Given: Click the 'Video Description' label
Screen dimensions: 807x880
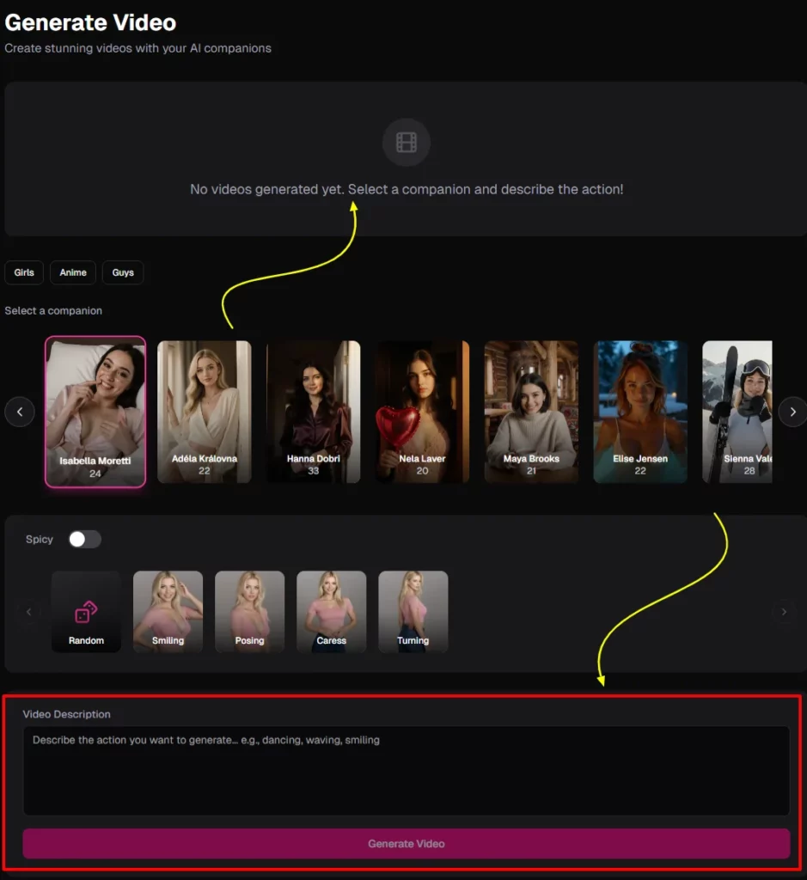Looking at the screenshot, I should pos(66,714).
